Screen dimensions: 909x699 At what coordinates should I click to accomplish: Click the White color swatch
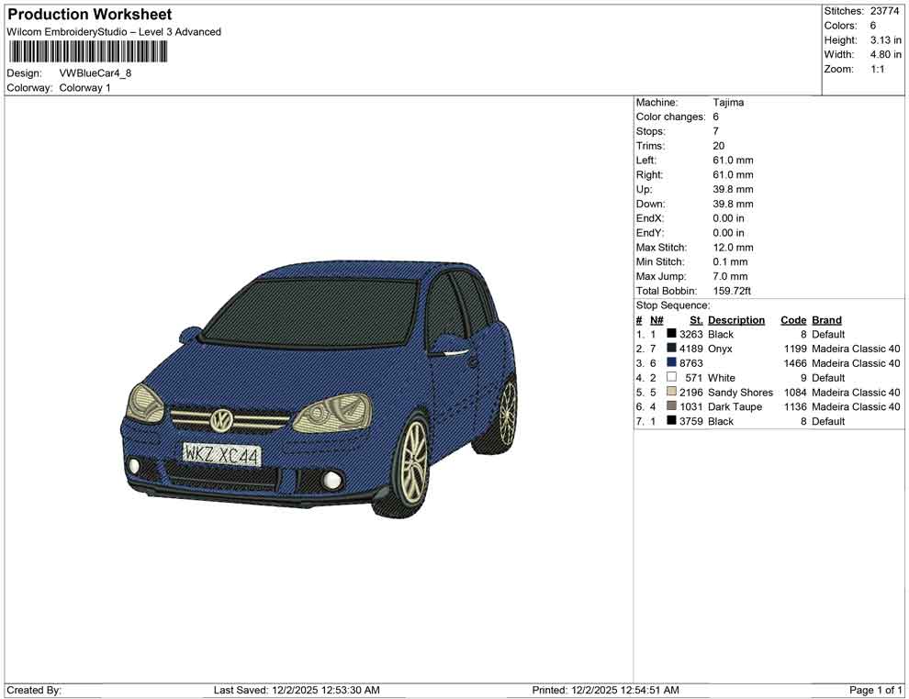point(671,377)
